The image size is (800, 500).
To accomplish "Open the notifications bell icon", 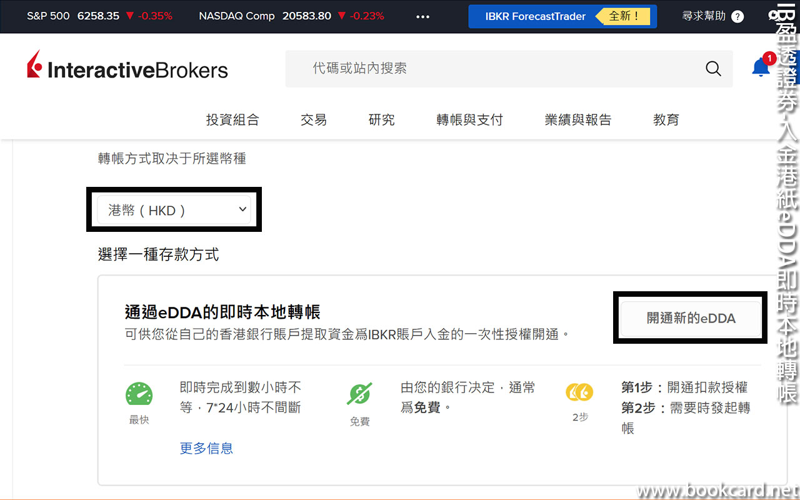I will point(761,67).
